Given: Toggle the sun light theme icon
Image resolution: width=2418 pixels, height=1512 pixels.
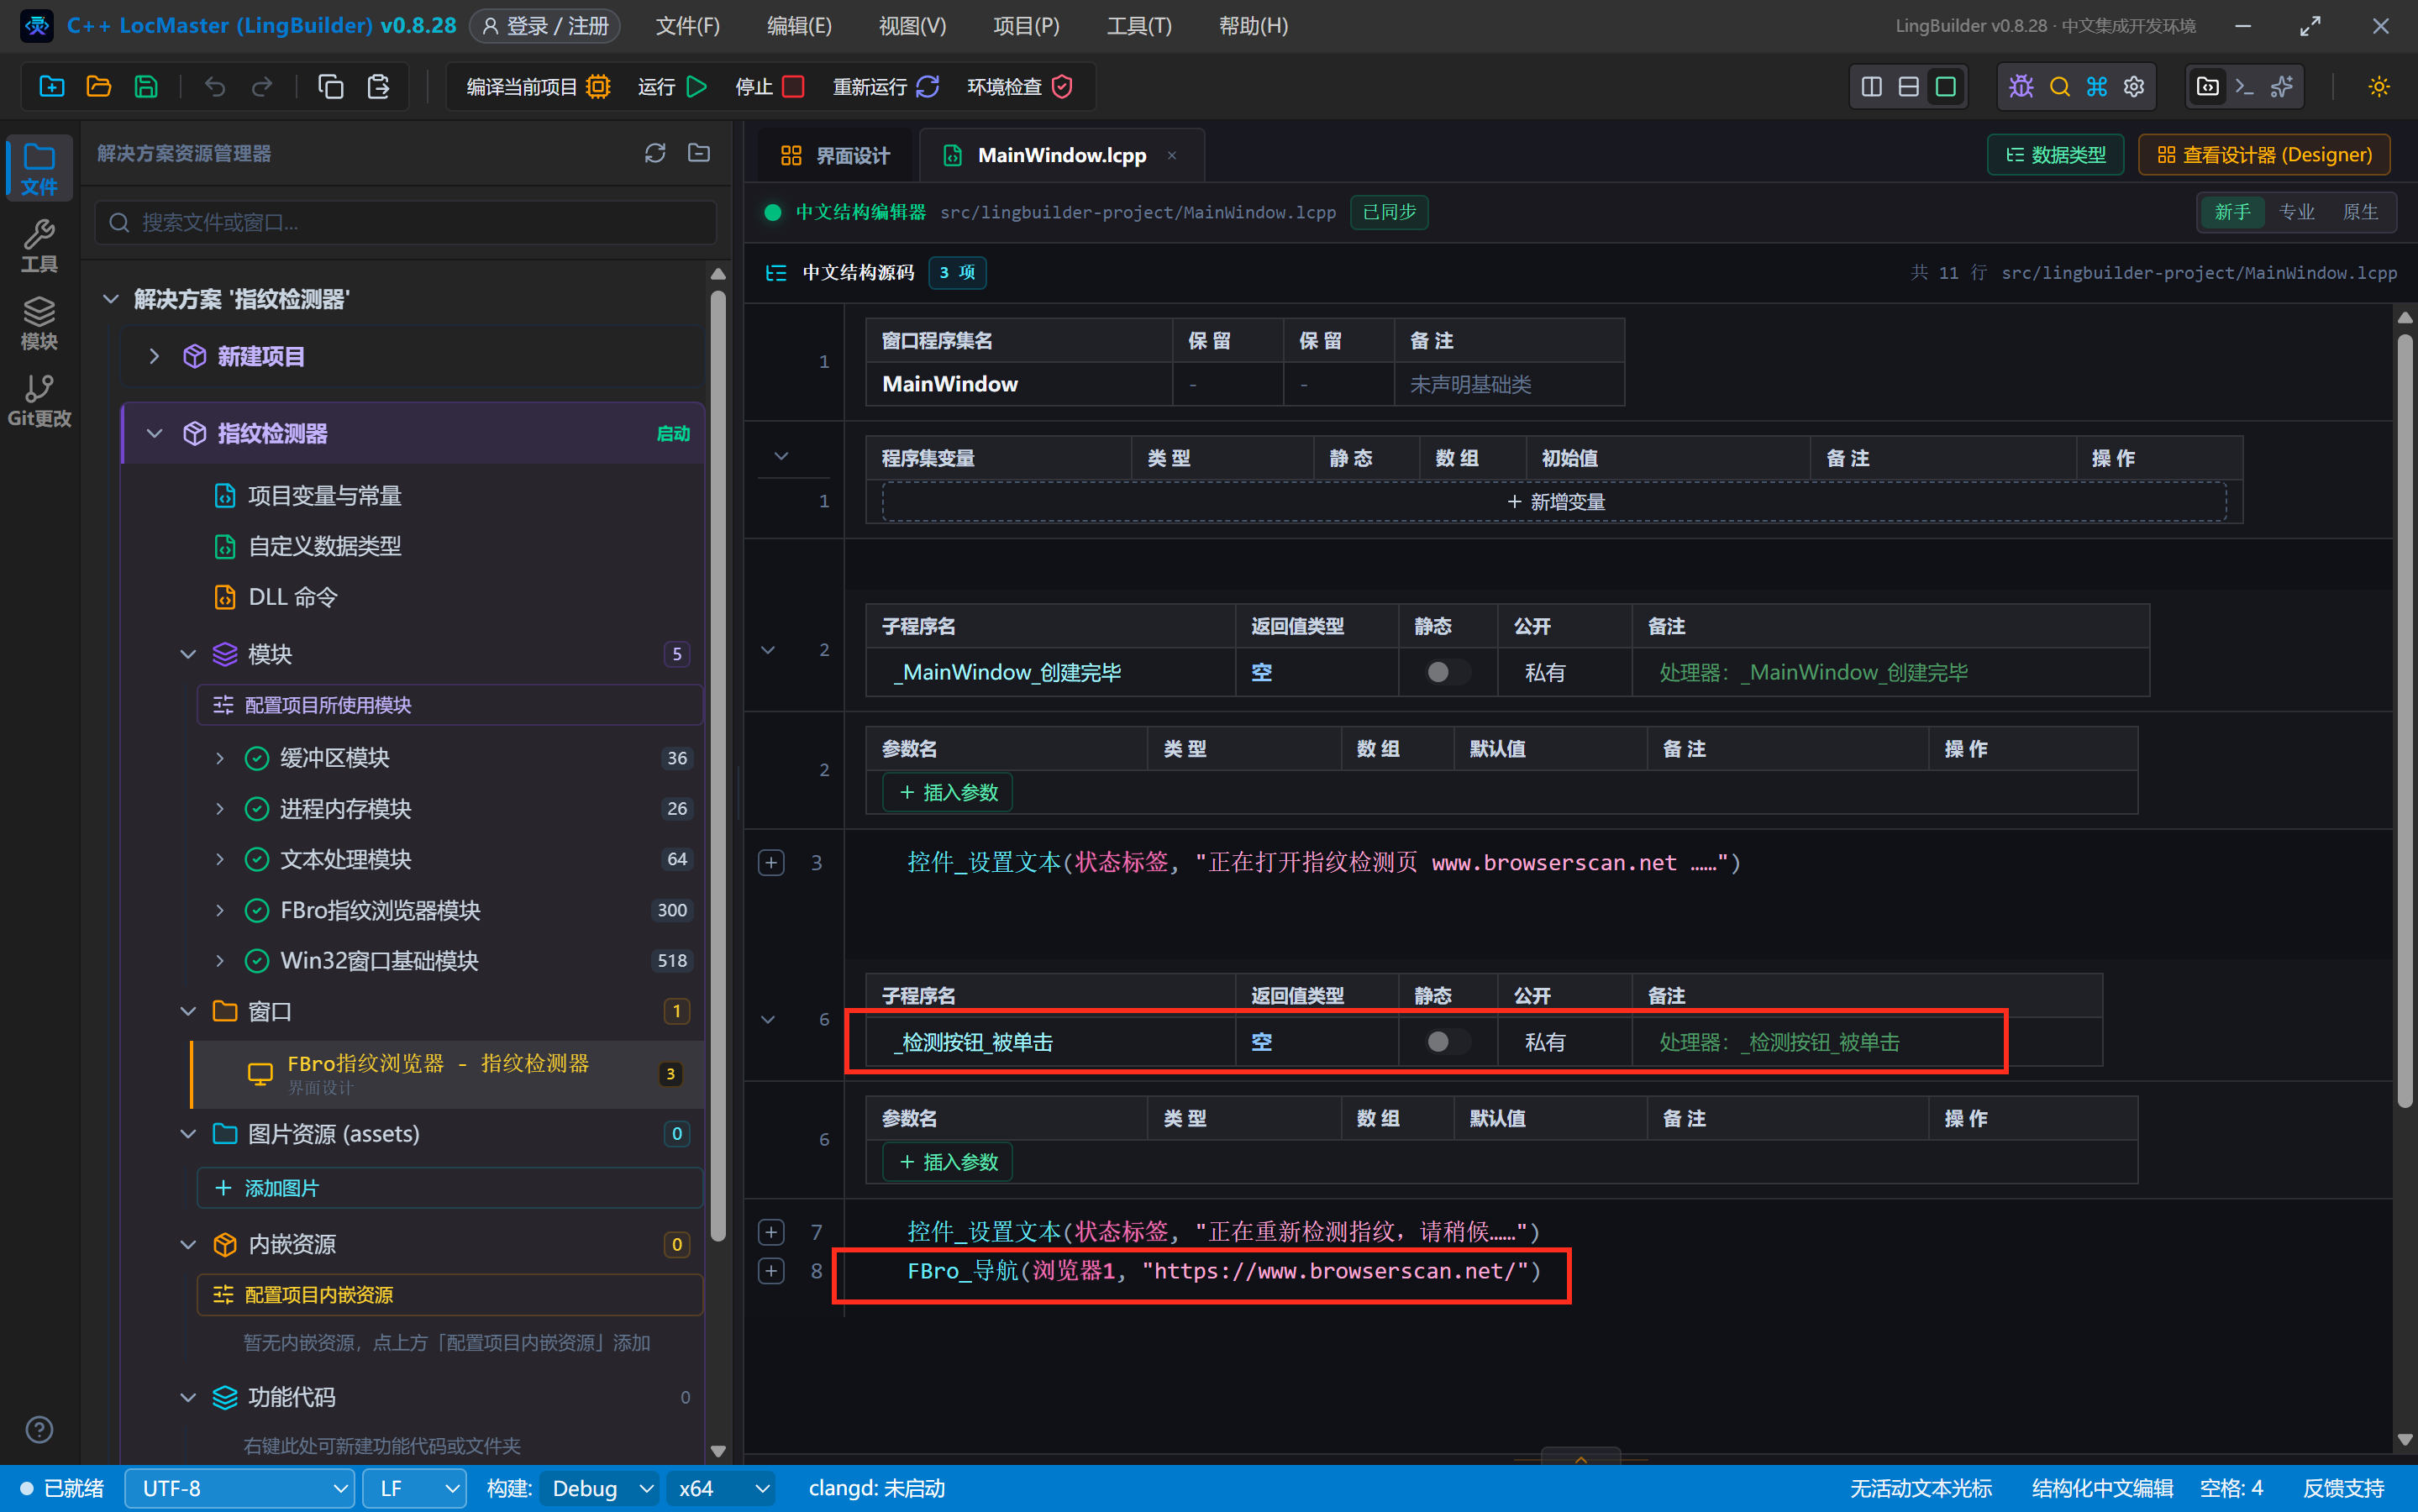Looking at the screenshot, I should [x=2379, y=87].
